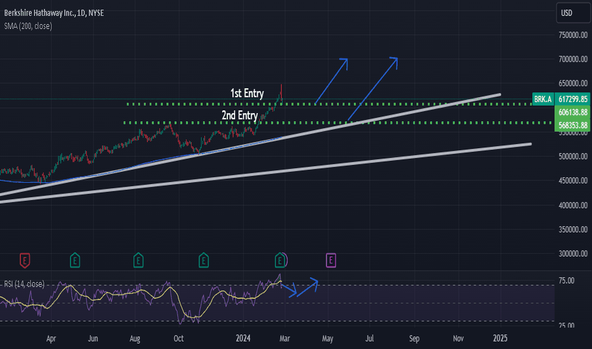Click the green earnings marker between Oct and 2024
The image size is (592, 349).
[203, 260]
